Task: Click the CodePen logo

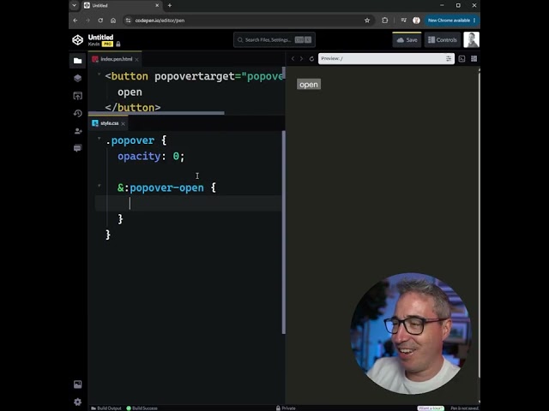Action: tap(78, 40)
